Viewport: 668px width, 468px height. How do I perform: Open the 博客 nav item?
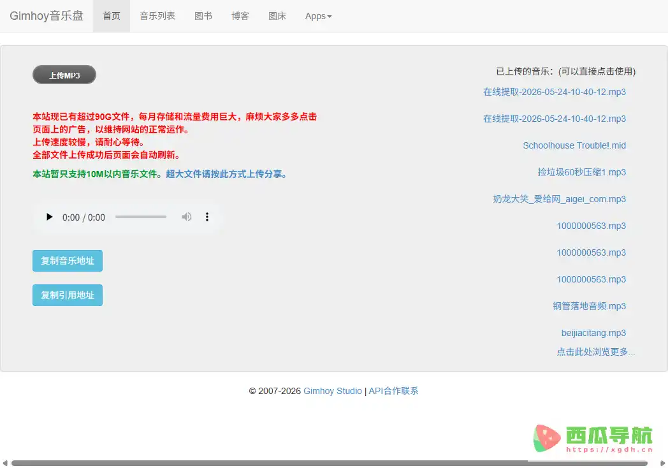coord(240,16)
